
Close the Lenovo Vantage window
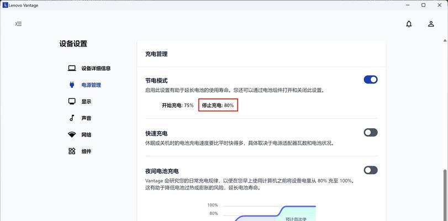pos(439,5)
